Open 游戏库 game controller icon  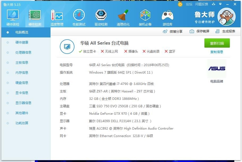[168, 18]
